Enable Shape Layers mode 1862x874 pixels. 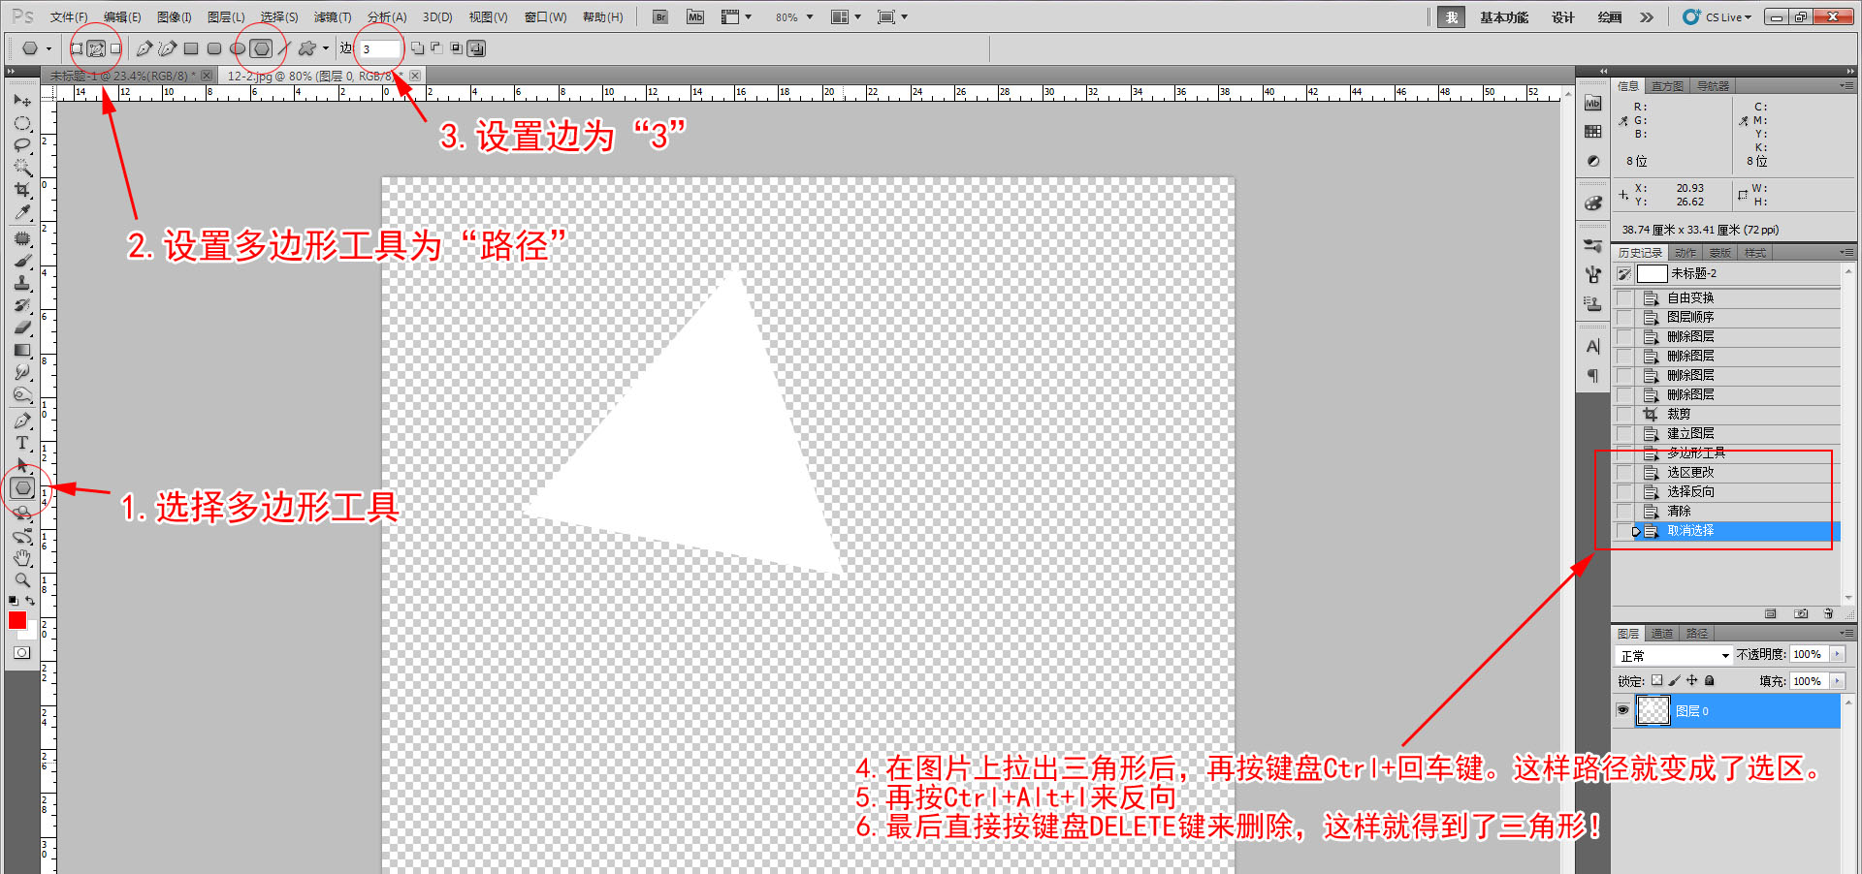(76, 48)
